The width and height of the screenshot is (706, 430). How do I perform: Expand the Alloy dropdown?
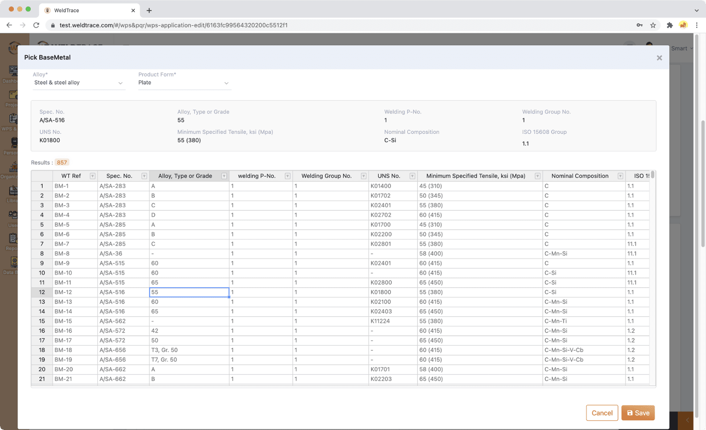79,83
